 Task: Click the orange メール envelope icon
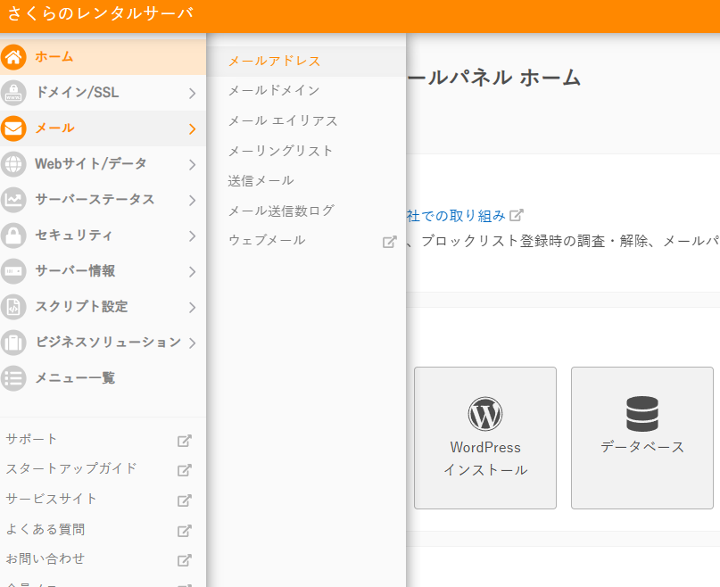point(13,128)
